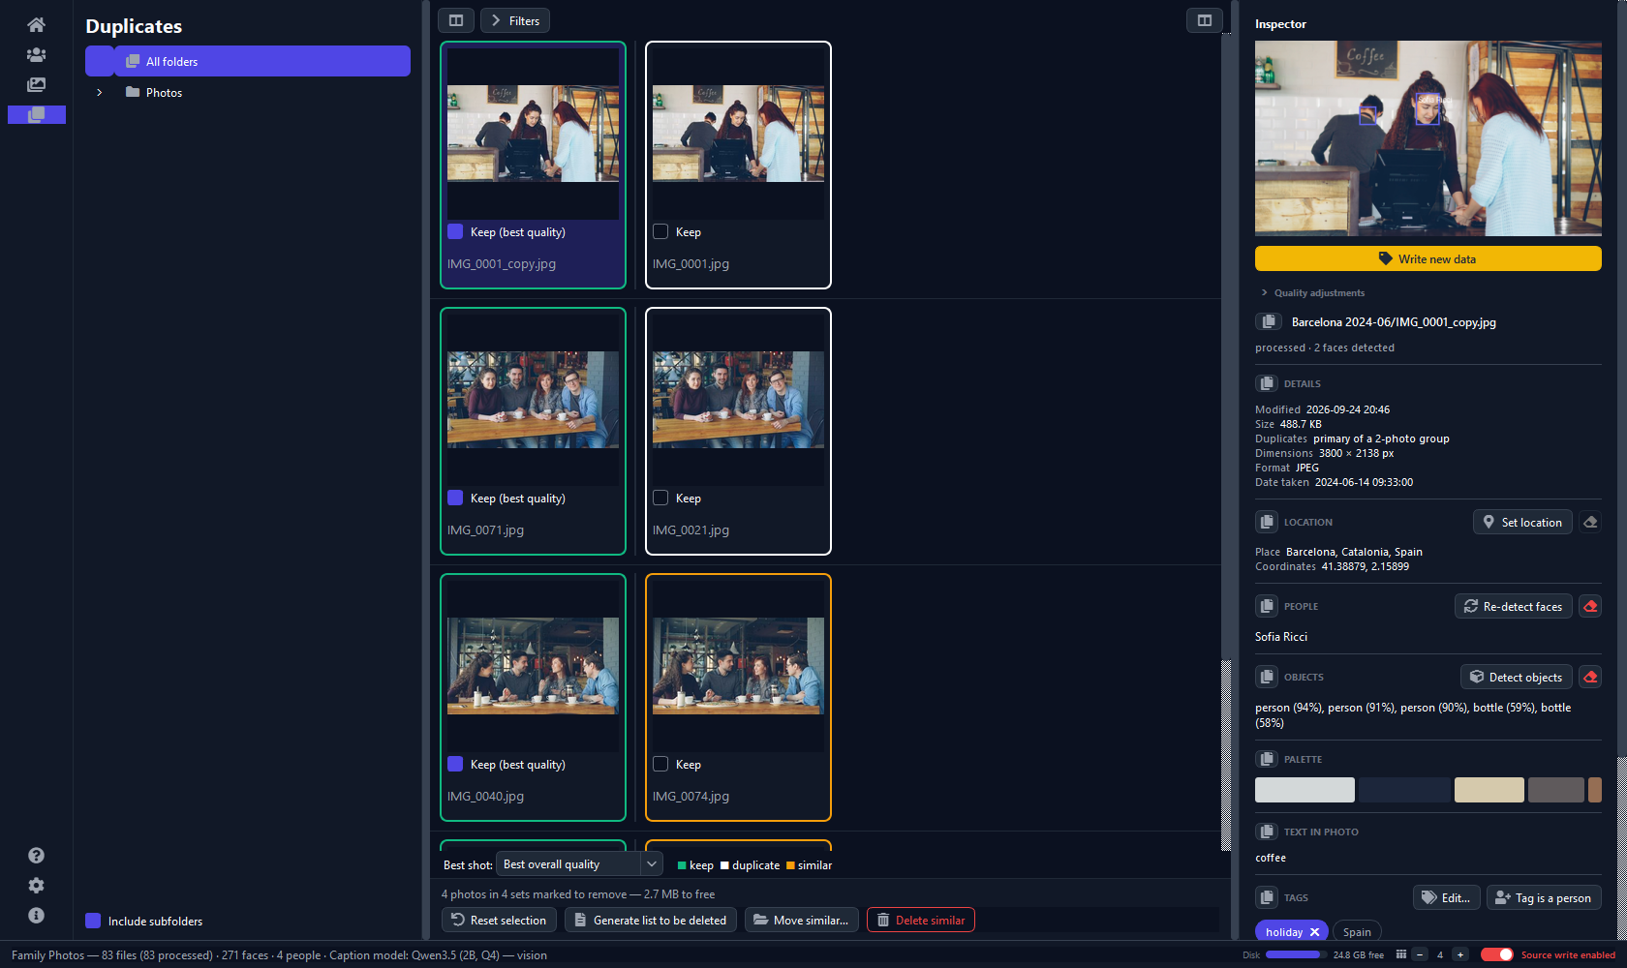Uncheck Keep (best quality) for IMG_0071.jpg
This screenshot has height=968, width=1627.
tap(455, 498)
